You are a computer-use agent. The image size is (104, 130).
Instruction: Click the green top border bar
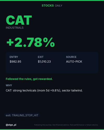(52, 1)
